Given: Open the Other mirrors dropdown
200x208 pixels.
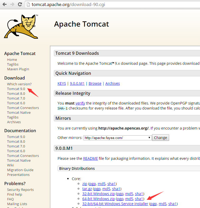Looking at the screenshot, I should (x=118, y=138).
